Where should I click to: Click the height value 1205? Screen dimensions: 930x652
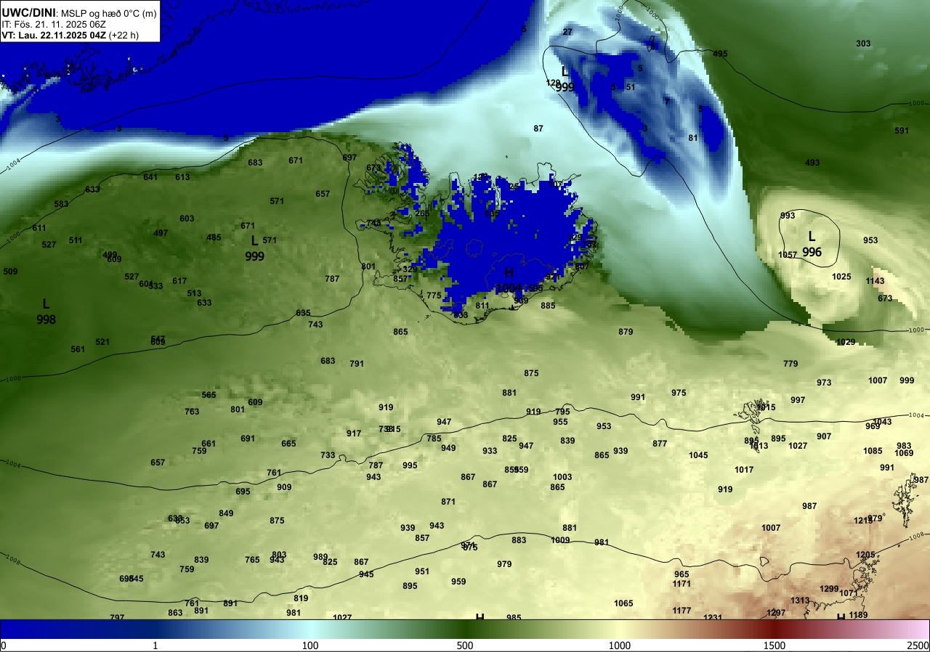pos(865,555)
